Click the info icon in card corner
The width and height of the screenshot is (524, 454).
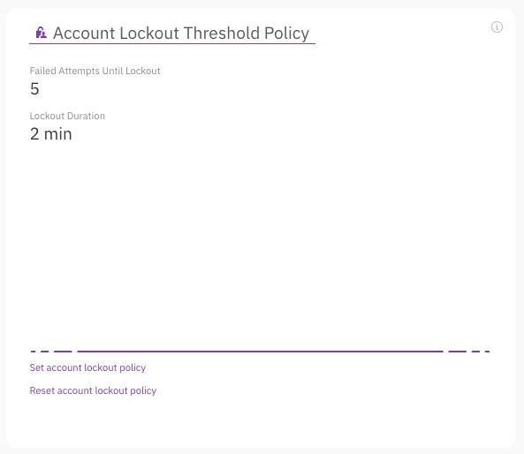(497, 27)
